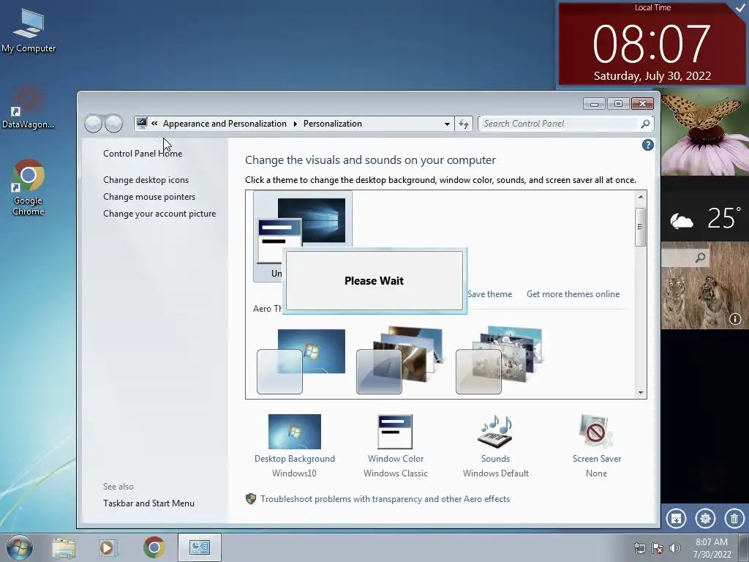Viewport: 749px width, 562px height.
Task: Open Taskbar and Start Menu link
Action: (148, 503)
